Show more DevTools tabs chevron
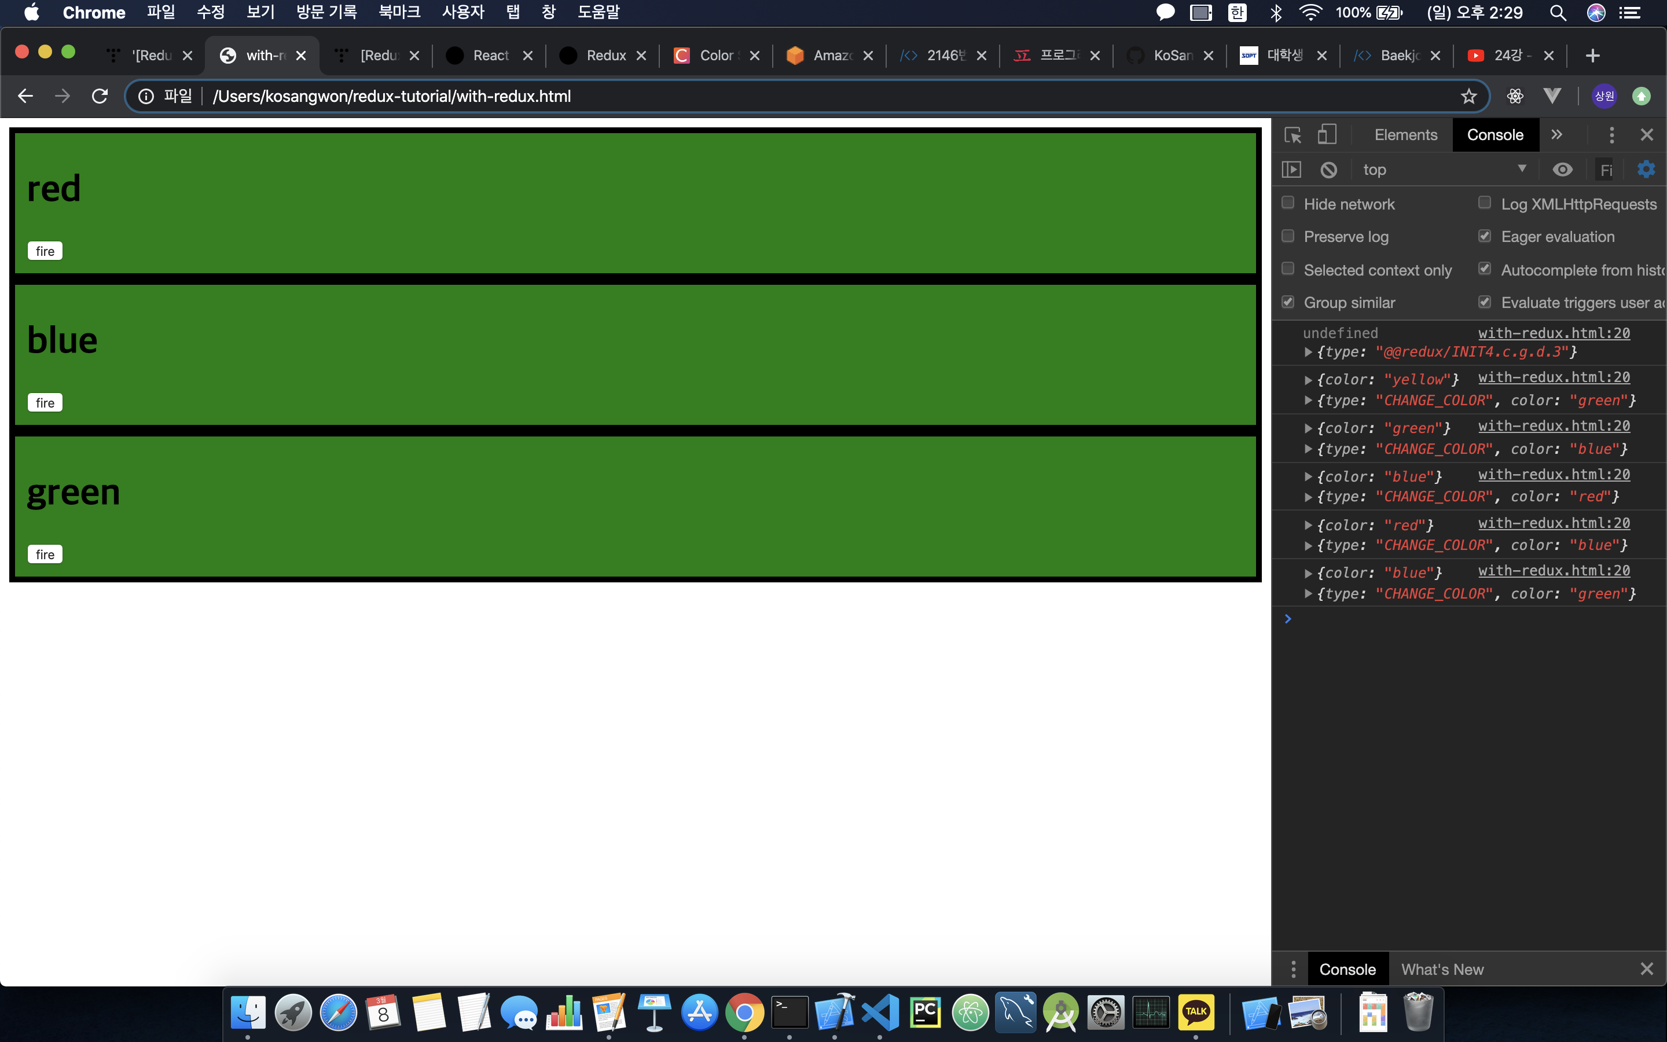Image resolution: width=1667 pixels, height=1042 pixels. click(x=1557, y=135)
